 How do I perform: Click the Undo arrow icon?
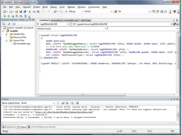[43, 12]
